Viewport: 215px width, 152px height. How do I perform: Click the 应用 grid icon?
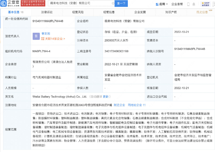(157, 4)
